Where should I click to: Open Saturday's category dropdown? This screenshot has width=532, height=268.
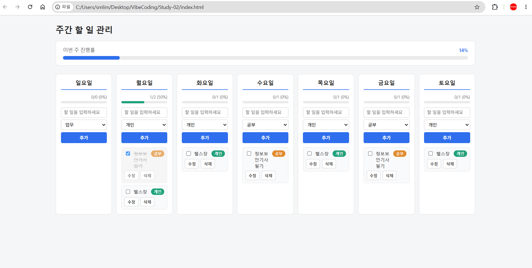447,125
